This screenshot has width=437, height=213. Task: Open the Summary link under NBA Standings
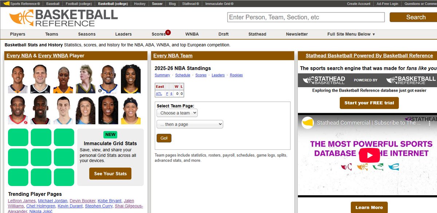(162, 75)
